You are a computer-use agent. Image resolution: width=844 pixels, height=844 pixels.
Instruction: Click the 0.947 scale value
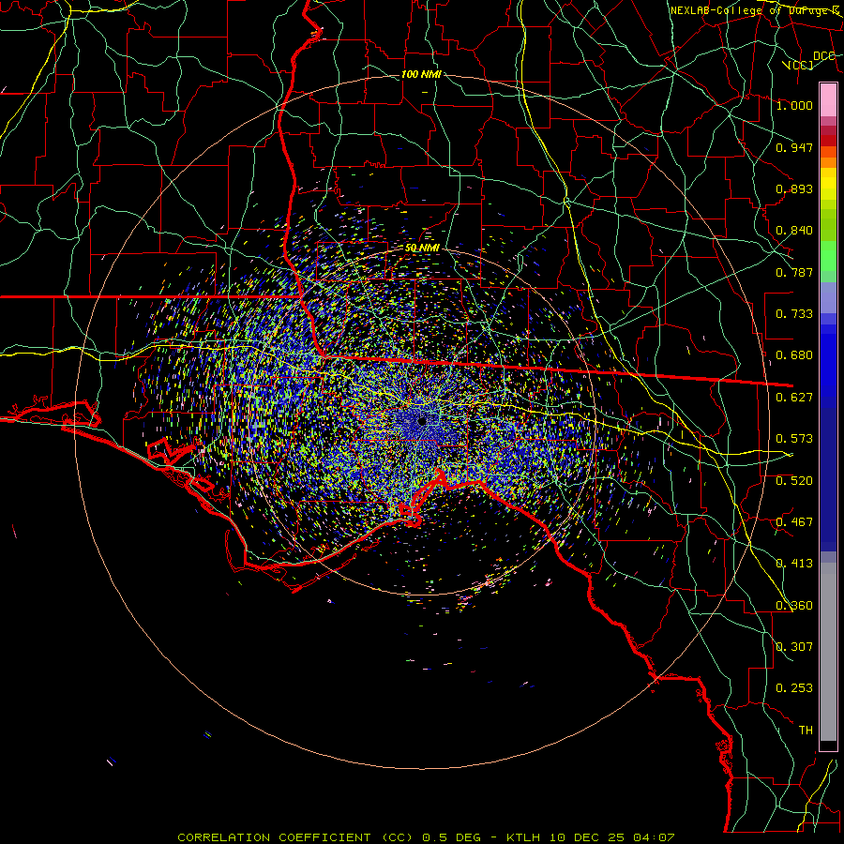point(794,147)
